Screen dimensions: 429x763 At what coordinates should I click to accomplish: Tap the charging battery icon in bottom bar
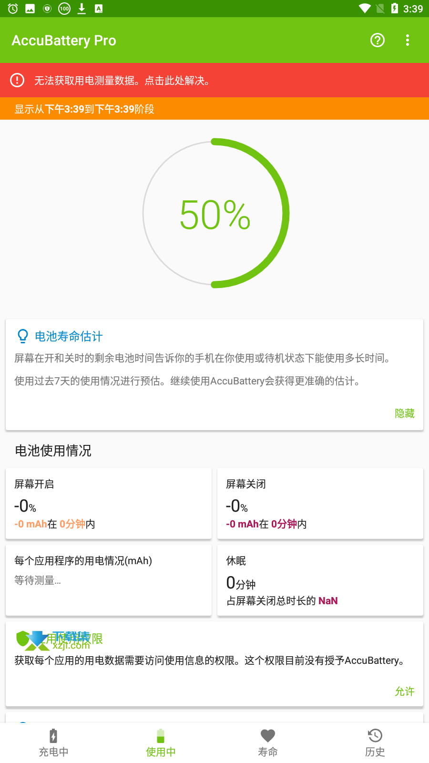(x=53, y=736)
